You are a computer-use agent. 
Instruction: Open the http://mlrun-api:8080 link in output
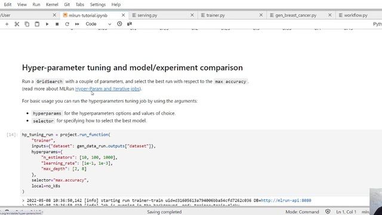click(286, 201)
